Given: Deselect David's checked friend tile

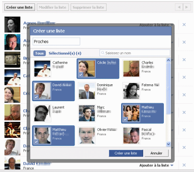Looking at the screenshot, I should (x=53, y=91).
